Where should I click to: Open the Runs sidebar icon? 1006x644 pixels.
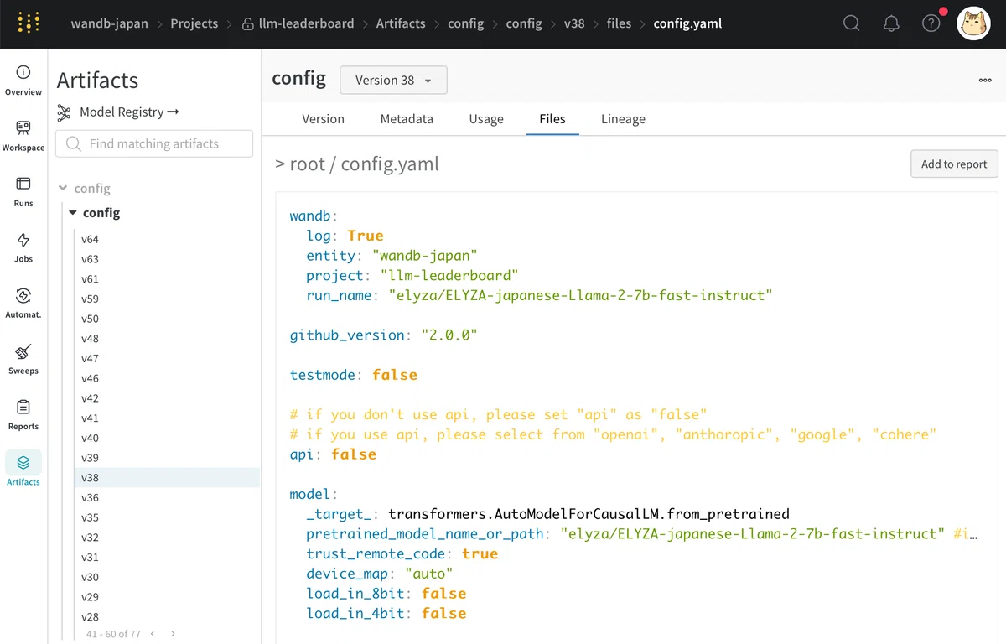(23, 191)
